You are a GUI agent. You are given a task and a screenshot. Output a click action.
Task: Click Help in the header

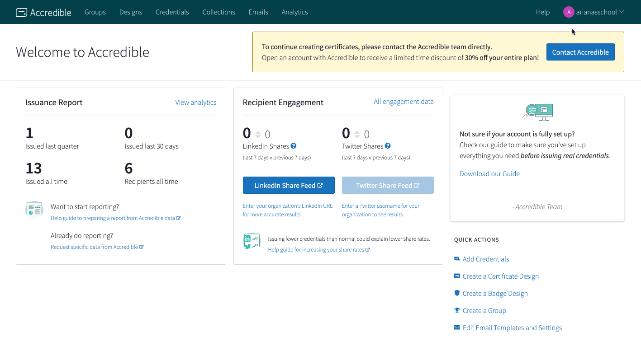[x=543, y=12]
